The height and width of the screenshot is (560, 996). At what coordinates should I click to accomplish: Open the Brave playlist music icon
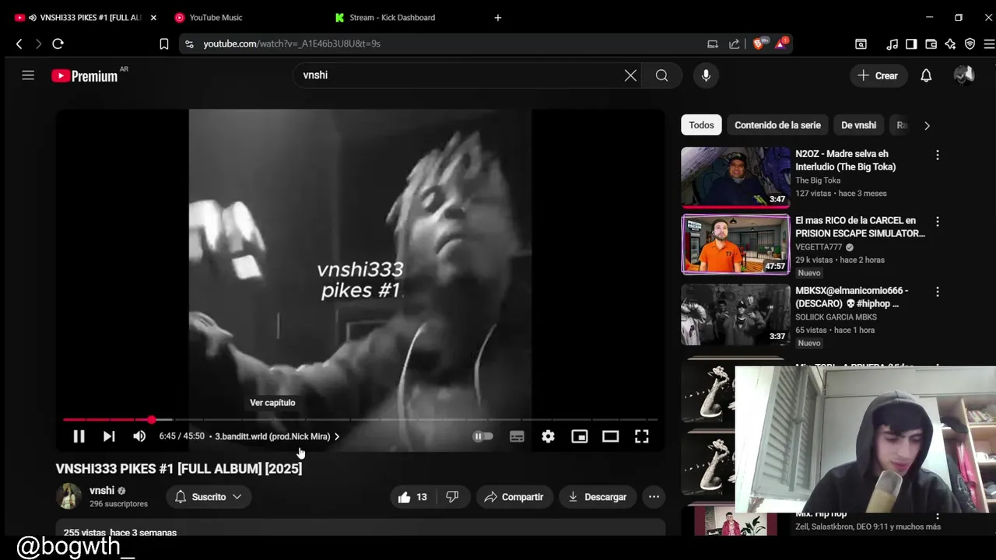pos(893,44)
